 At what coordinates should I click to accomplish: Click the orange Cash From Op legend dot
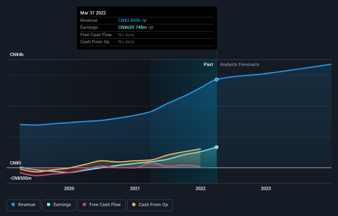click(134, 204)
